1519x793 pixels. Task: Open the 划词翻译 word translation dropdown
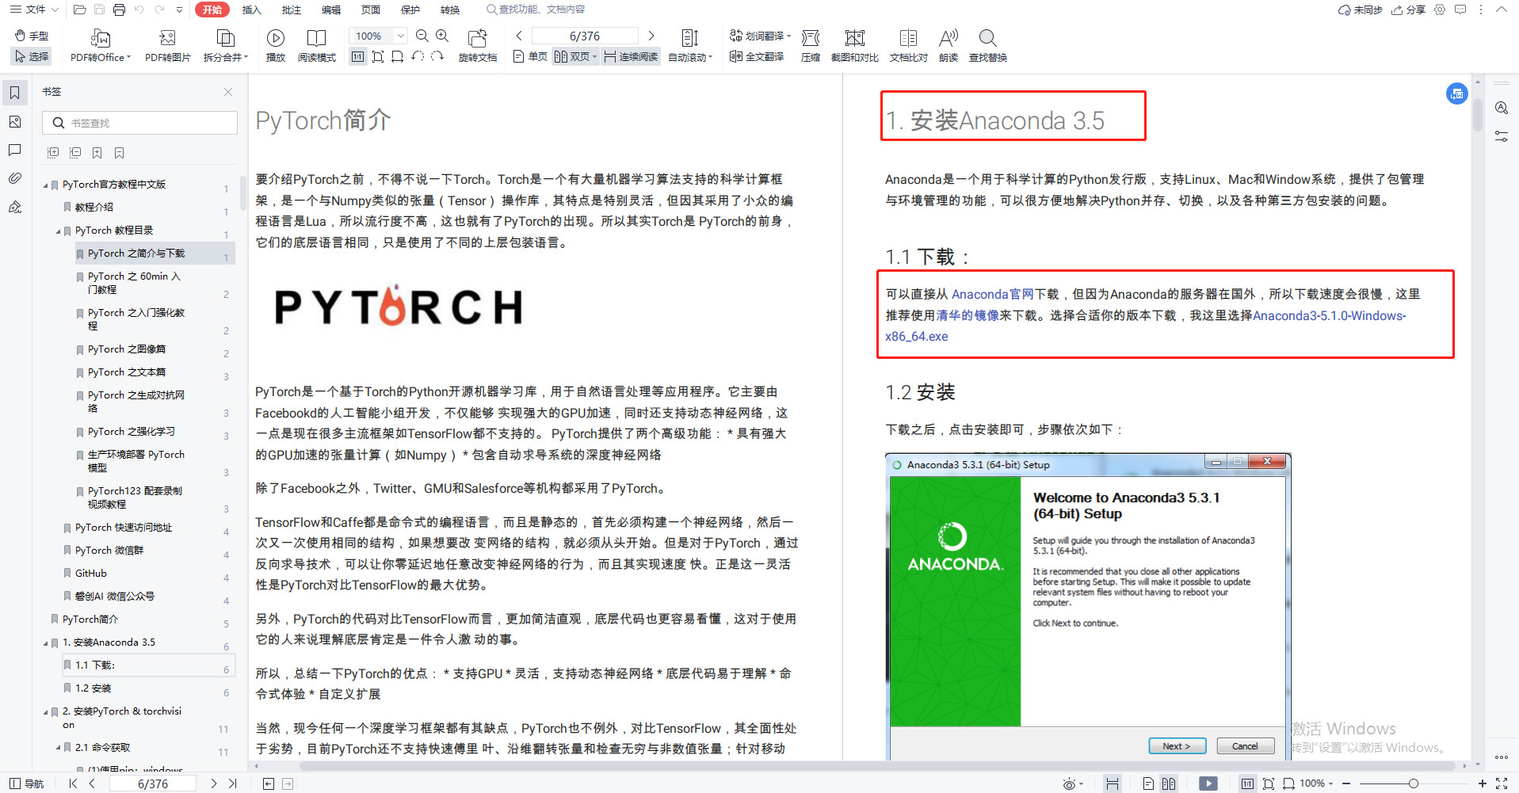[761, 36]
